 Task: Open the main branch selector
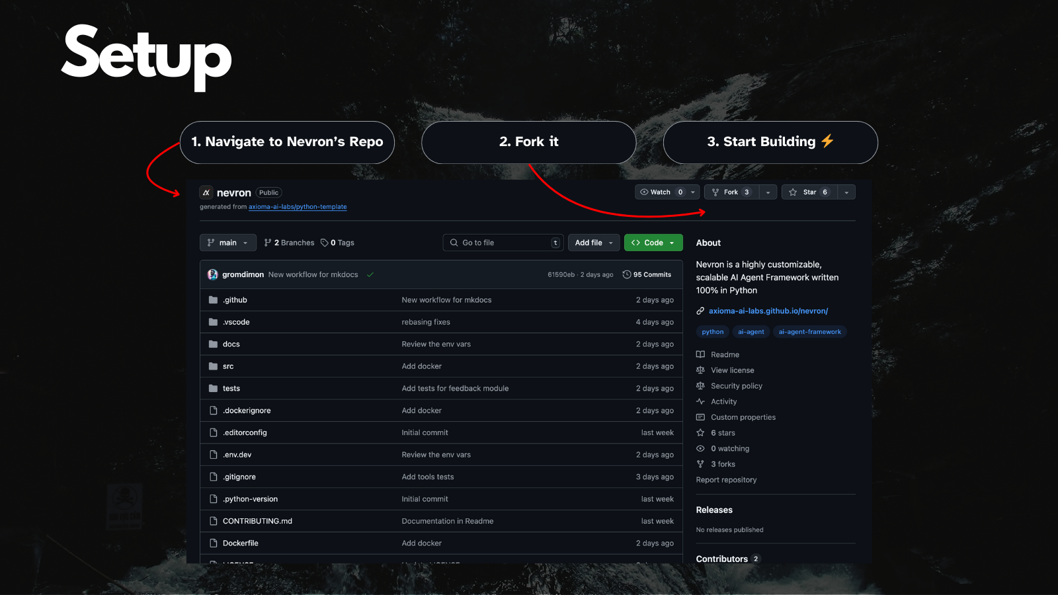(x=228, y=243)
